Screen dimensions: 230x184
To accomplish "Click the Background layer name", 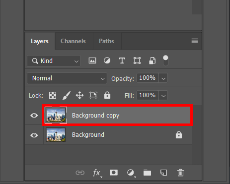I will pyautogui.click(x=88, y=135).
